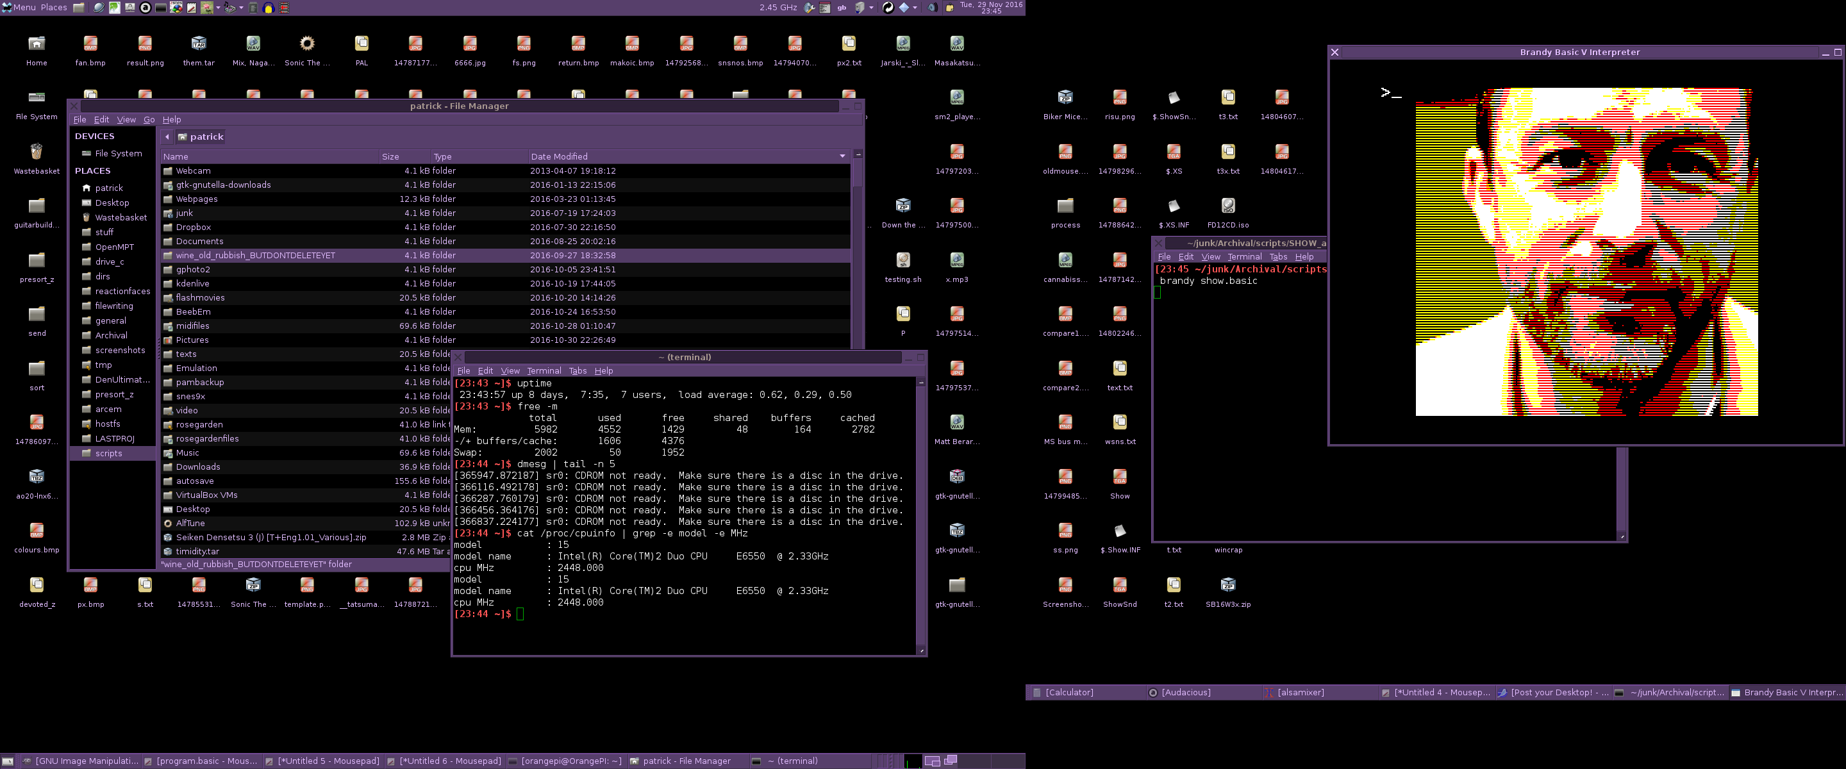Open File menu in File Manager

[x=79, y=120]
